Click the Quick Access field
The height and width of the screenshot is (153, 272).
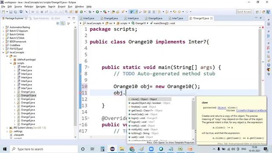point(244,11)
